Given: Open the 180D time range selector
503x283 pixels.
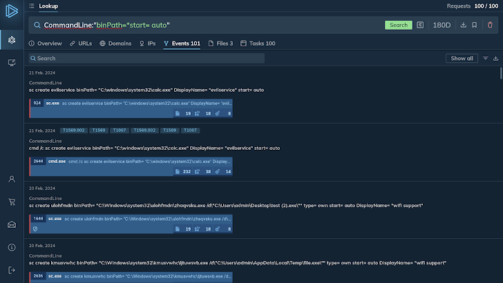Looking at the screenshot, I should coord(442,25).
